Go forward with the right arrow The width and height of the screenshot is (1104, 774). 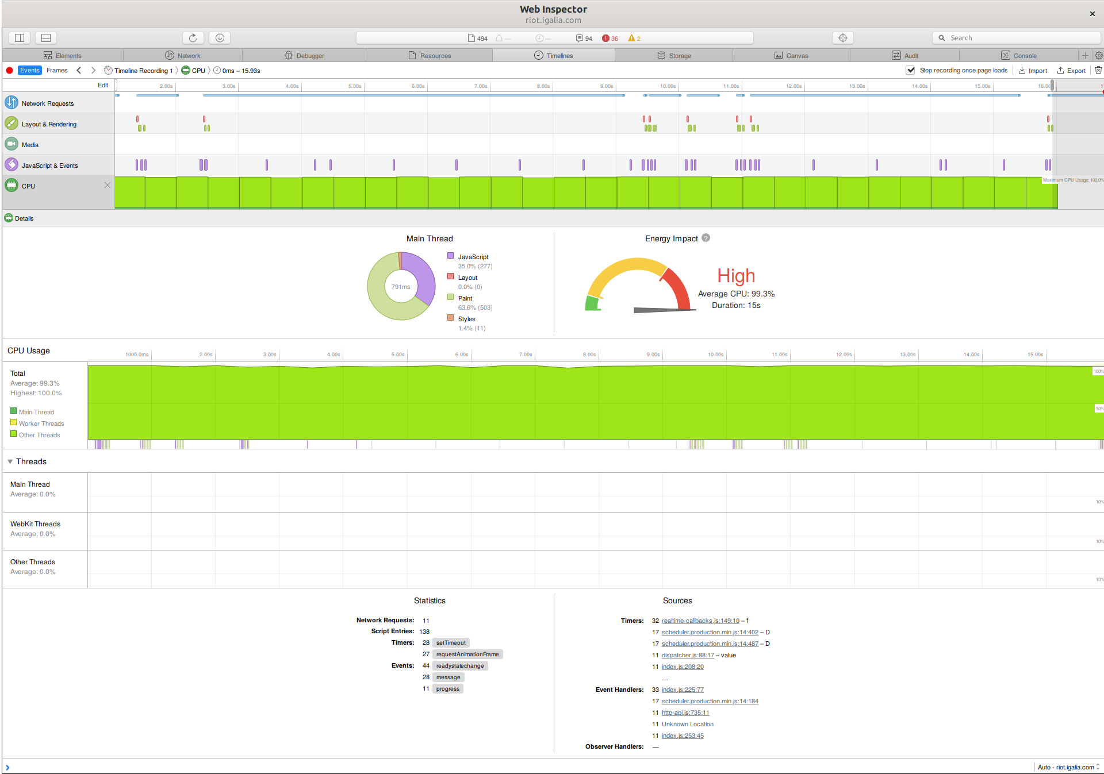tap(93, 71)
